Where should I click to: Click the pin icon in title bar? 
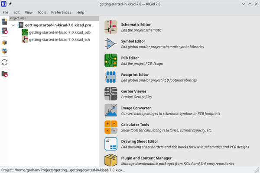[10, 3]
